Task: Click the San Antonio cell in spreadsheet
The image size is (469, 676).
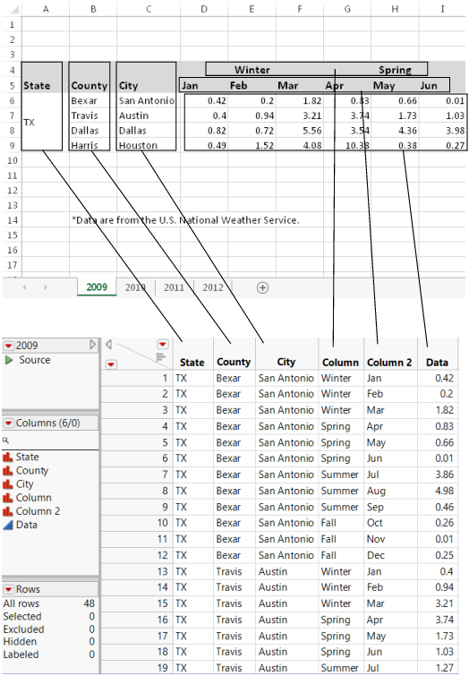Action: click(147, 100)
